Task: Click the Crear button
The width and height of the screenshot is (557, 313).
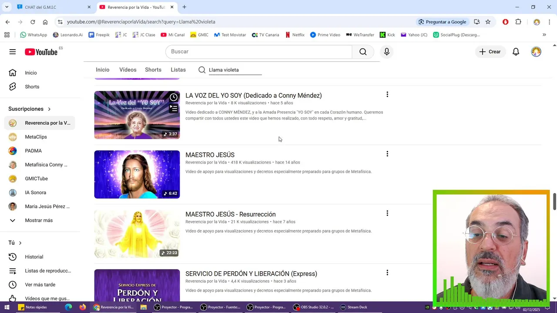Action: pyautogui.click(x=490, y=52)
